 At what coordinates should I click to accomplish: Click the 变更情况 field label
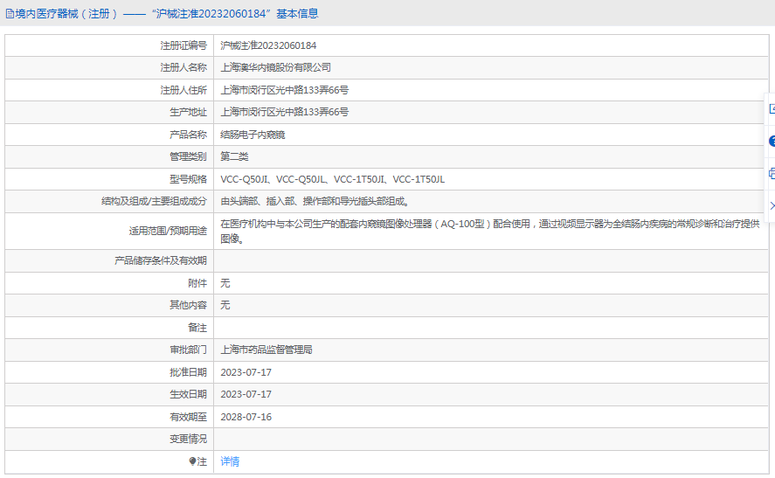pos(189,439)
